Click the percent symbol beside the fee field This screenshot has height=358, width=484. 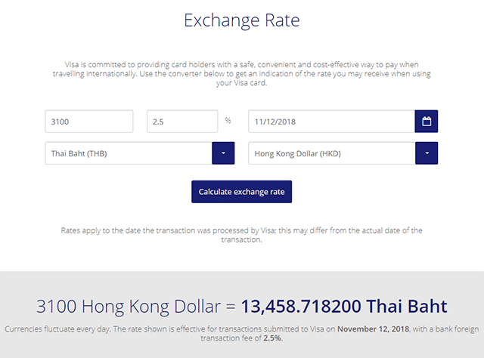228,120
